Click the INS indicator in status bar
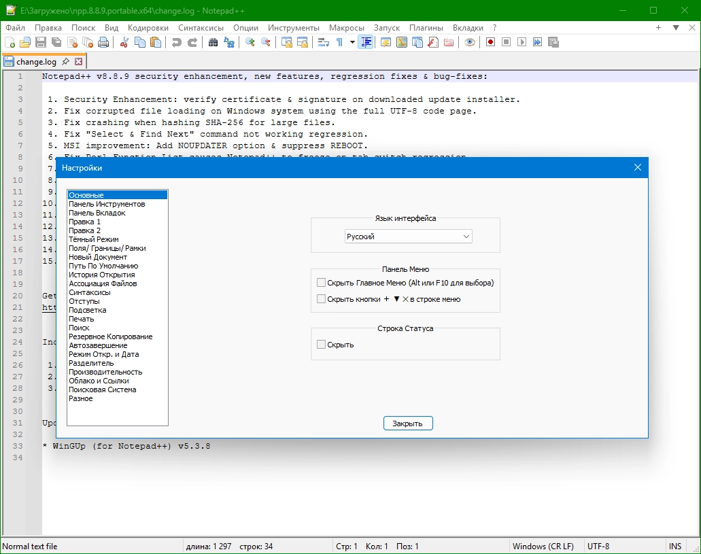The height and width of the screenshot is (554, 701). pos(675,546)
